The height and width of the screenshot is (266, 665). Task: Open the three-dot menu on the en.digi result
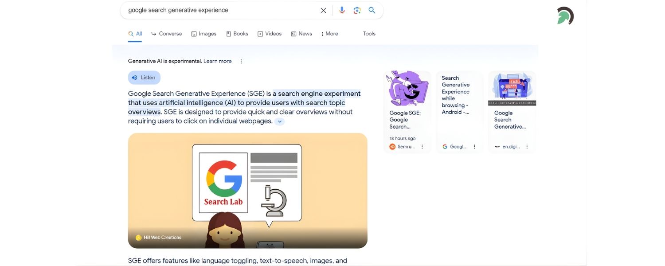pyautogui.click(x=527, y=146)
